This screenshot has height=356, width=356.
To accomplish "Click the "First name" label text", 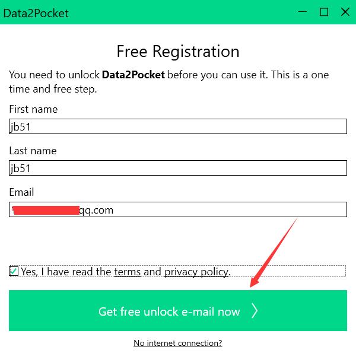I will point(33,109).
